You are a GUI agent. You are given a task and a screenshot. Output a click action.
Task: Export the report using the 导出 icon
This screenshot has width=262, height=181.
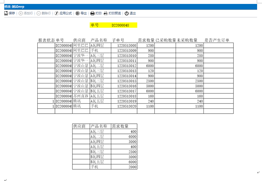78,13
